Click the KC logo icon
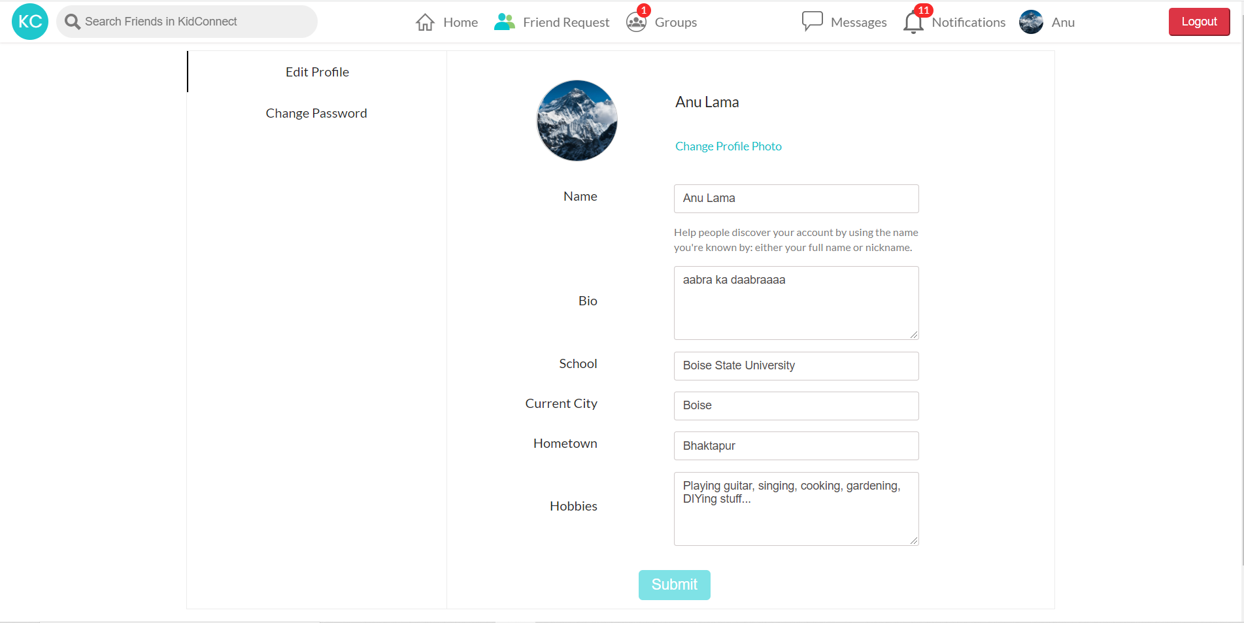Image resolution: width=1244 pixels, height=623 pixels. pos(30,22)
